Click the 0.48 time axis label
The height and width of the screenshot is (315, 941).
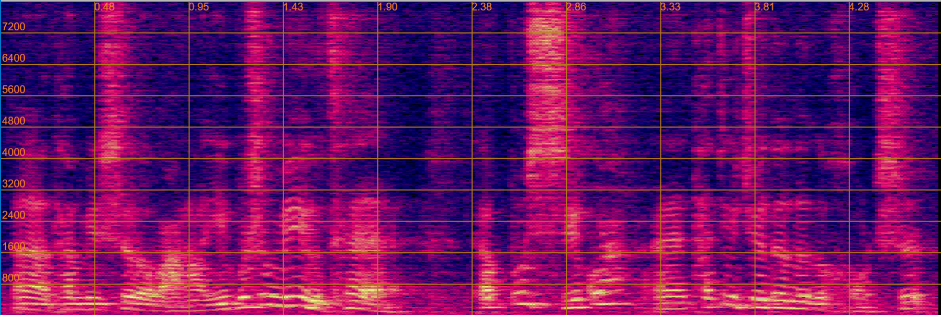point(105,7)
